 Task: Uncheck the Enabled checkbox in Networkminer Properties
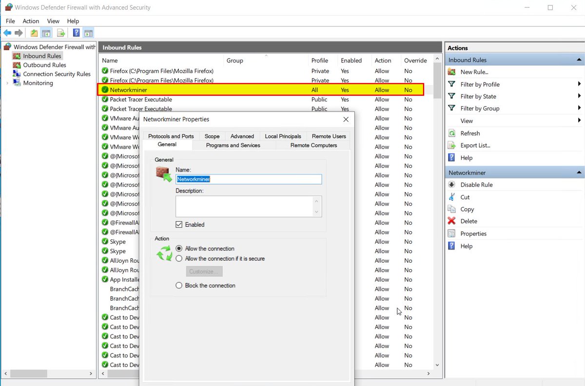(x=180, y=224)
